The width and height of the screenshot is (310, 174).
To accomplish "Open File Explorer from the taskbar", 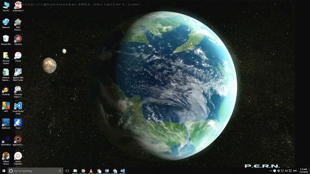I will [x=75, y=171].
